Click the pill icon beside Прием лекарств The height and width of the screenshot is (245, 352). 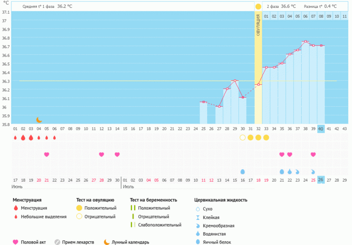(x=57, y=242)
